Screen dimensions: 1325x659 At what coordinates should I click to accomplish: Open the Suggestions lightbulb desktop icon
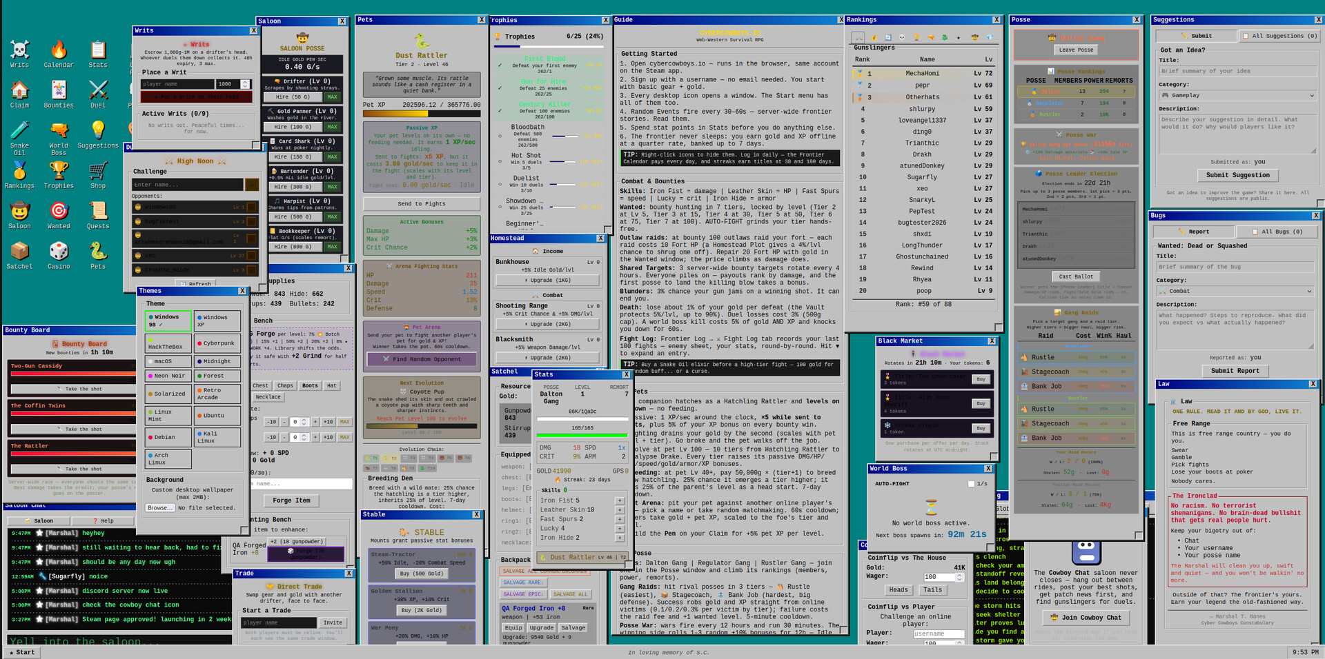tap(98, 134)
